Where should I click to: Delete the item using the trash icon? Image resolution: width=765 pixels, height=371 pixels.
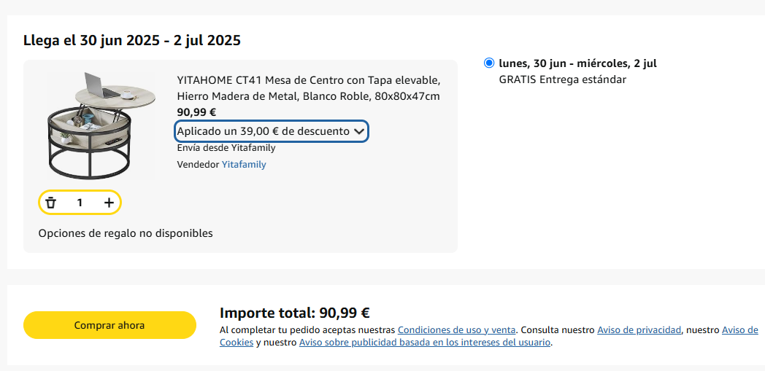point(50,203)
